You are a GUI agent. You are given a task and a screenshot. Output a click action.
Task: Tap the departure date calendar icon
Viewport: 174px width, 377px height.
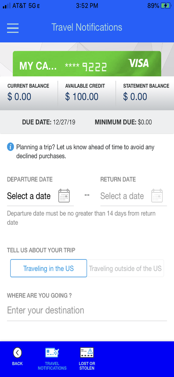64,196
